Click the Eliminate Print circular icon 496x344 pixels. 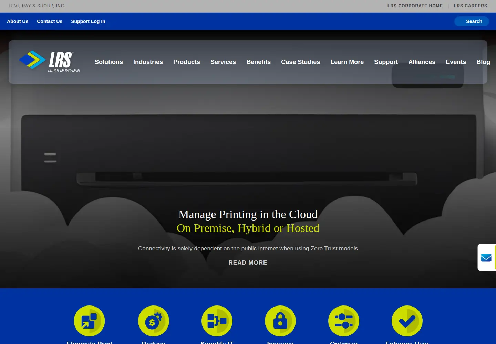coord(90,321)
